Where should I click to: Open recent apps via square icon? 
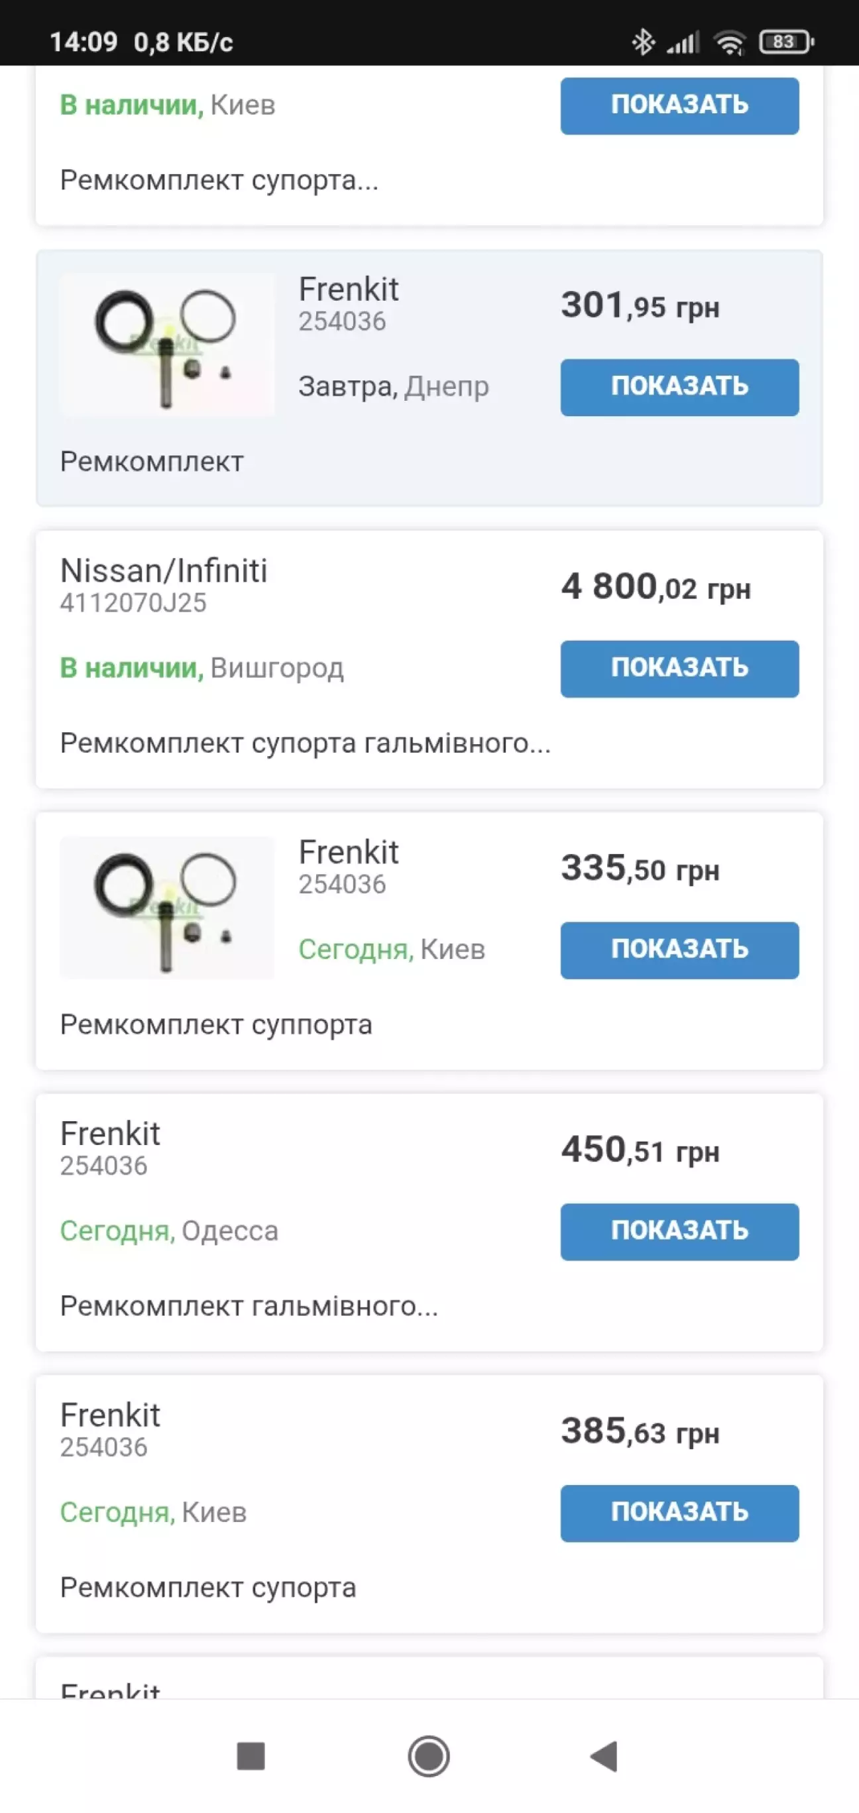pos(251,1757)
